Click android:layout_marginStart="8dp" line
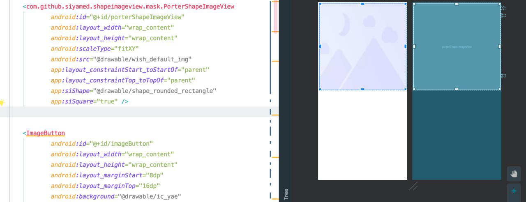 107,175
